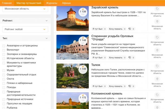Click tag icon in Зарайский кремль row
This screenshot has height=109, width=165.
[157, 9]
